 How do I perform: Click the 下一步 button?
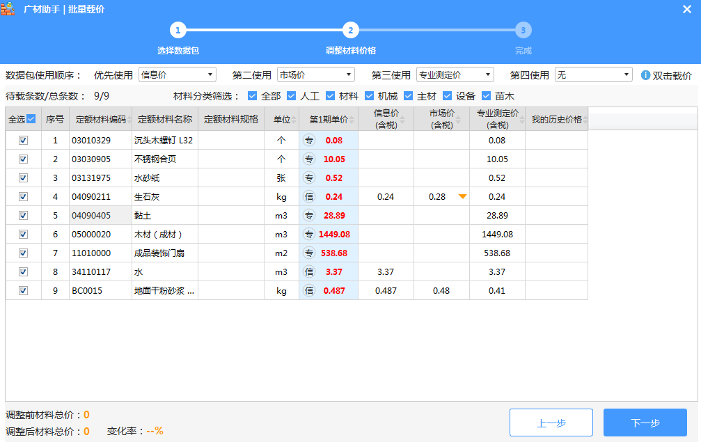pos(645,423)
